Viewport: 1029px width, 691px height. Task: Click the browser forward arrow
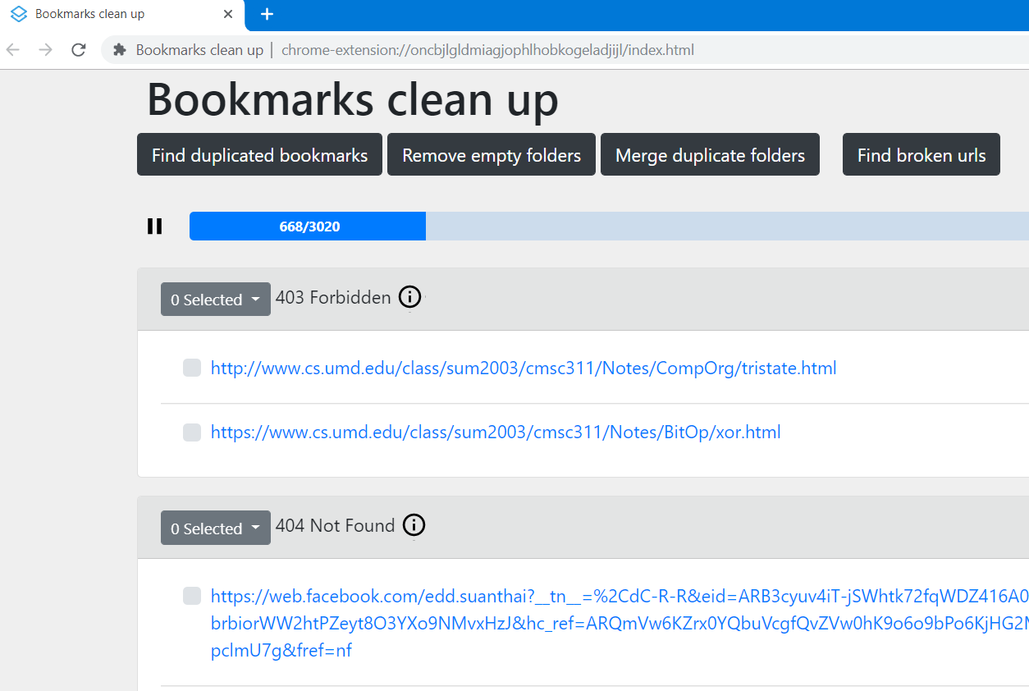(x=46, y=50)
